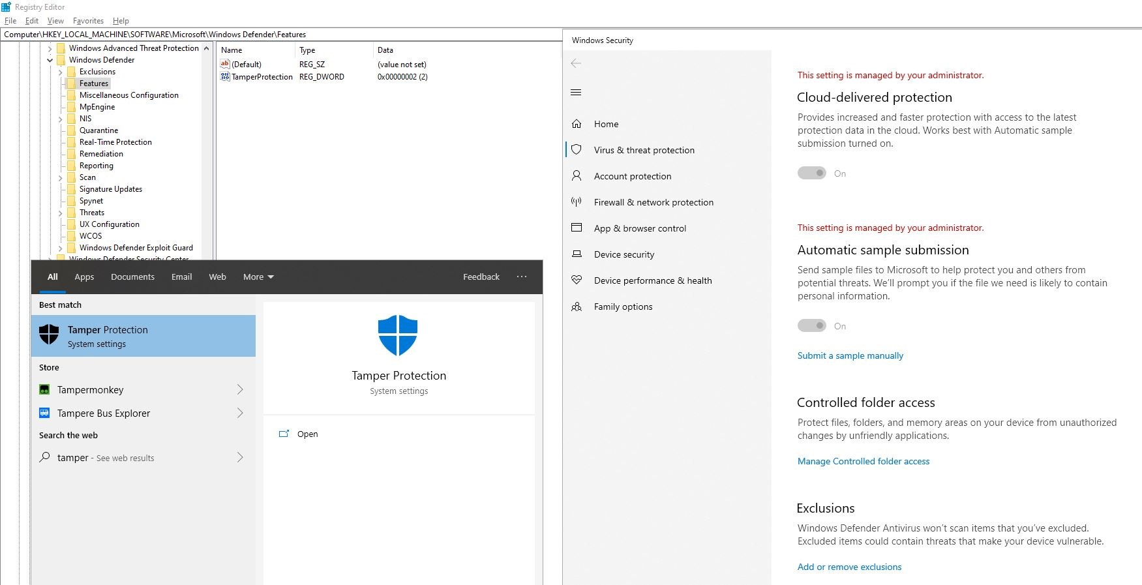
Task: Click the hamburger menu in Windows Security
Action: [576, 93]
